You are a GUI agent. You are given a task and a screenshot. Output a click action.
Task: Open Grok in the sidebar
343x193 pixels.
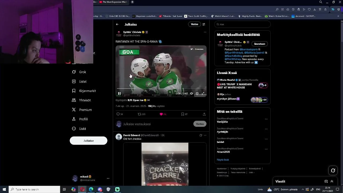coord(79,72)
